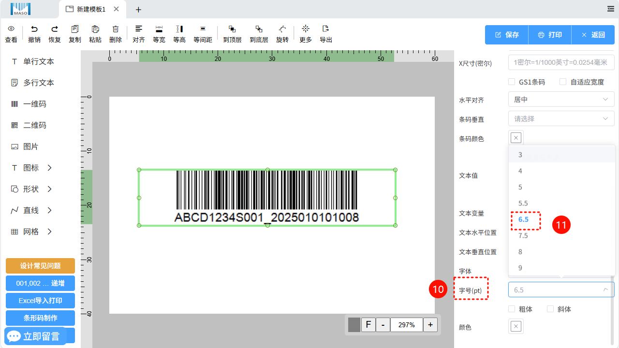The width and height of the screenshot is (619, 348).
Task: Pick font size 9 in dropdown list
Action: pyautogui.click(x=562, y=268)
